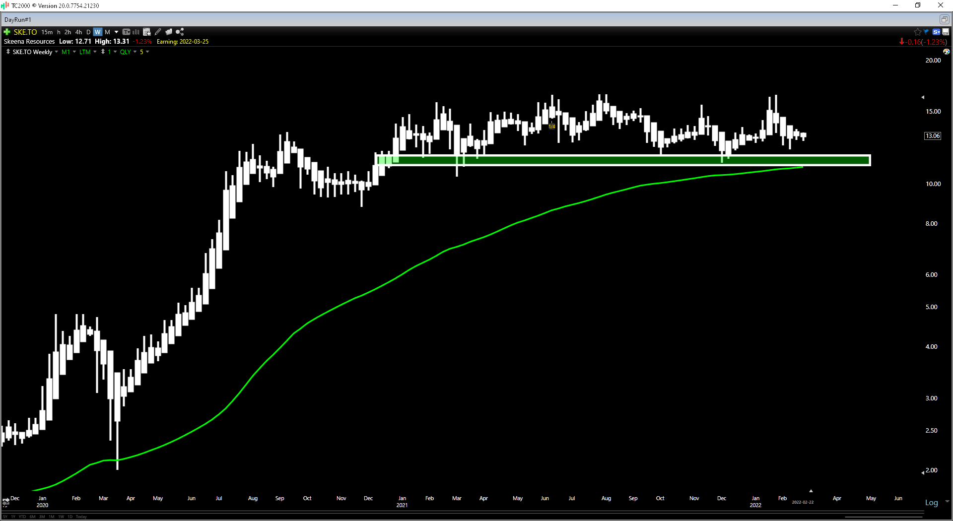Select the 1M time range
This screenshot has height=521, width=953.
click(52, 517)
